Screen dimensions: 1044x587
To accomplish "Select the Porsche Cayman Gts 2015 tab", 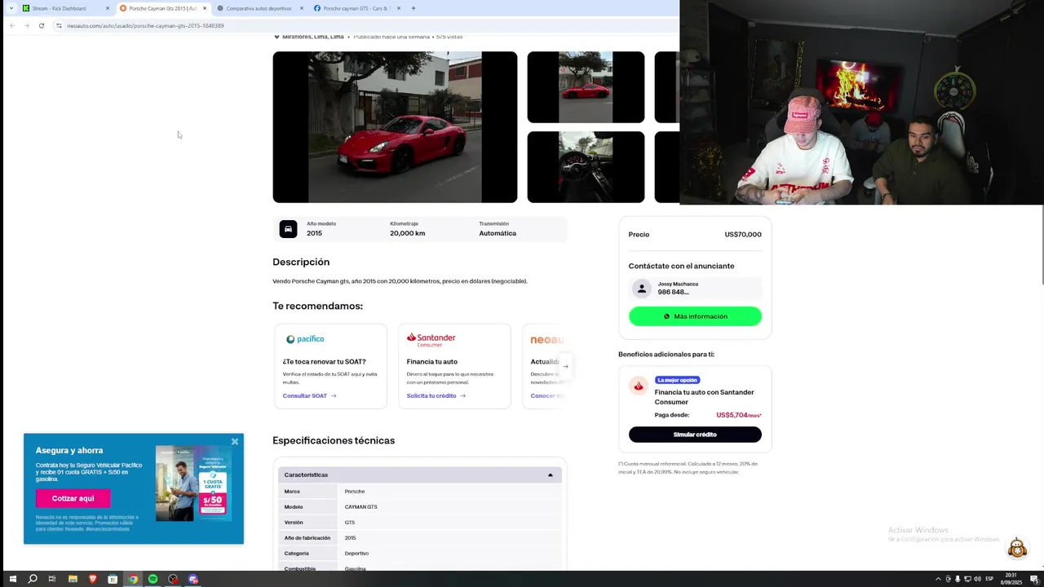I will click(x=163, y=8).
